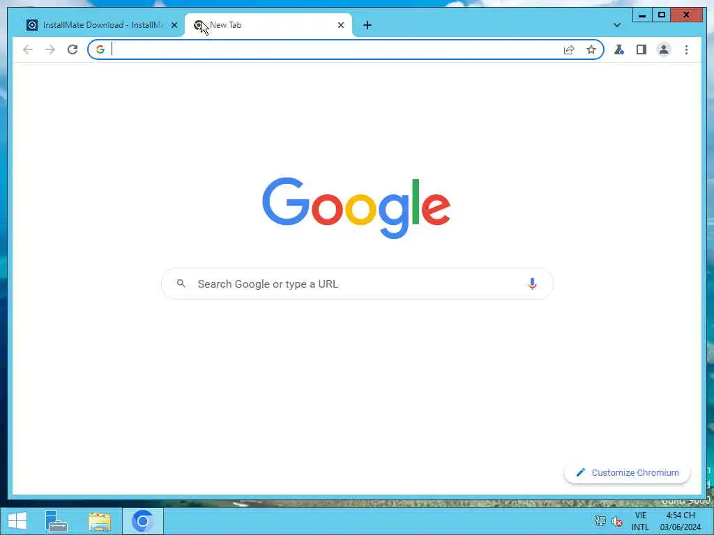714x535 pixels.
Task: Click the muted speaker tray icon
Action: (x=617, y=521)
